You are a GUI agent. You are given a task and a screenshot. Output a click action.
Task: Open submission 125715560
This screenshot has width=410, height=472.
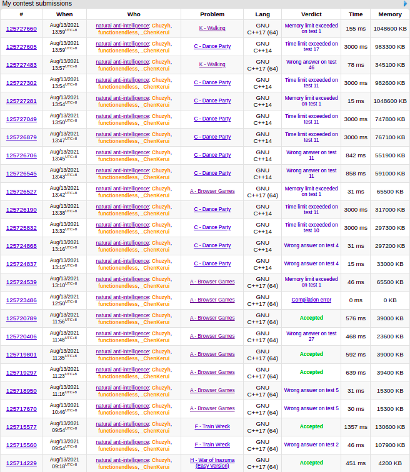(x=21, y=445)
